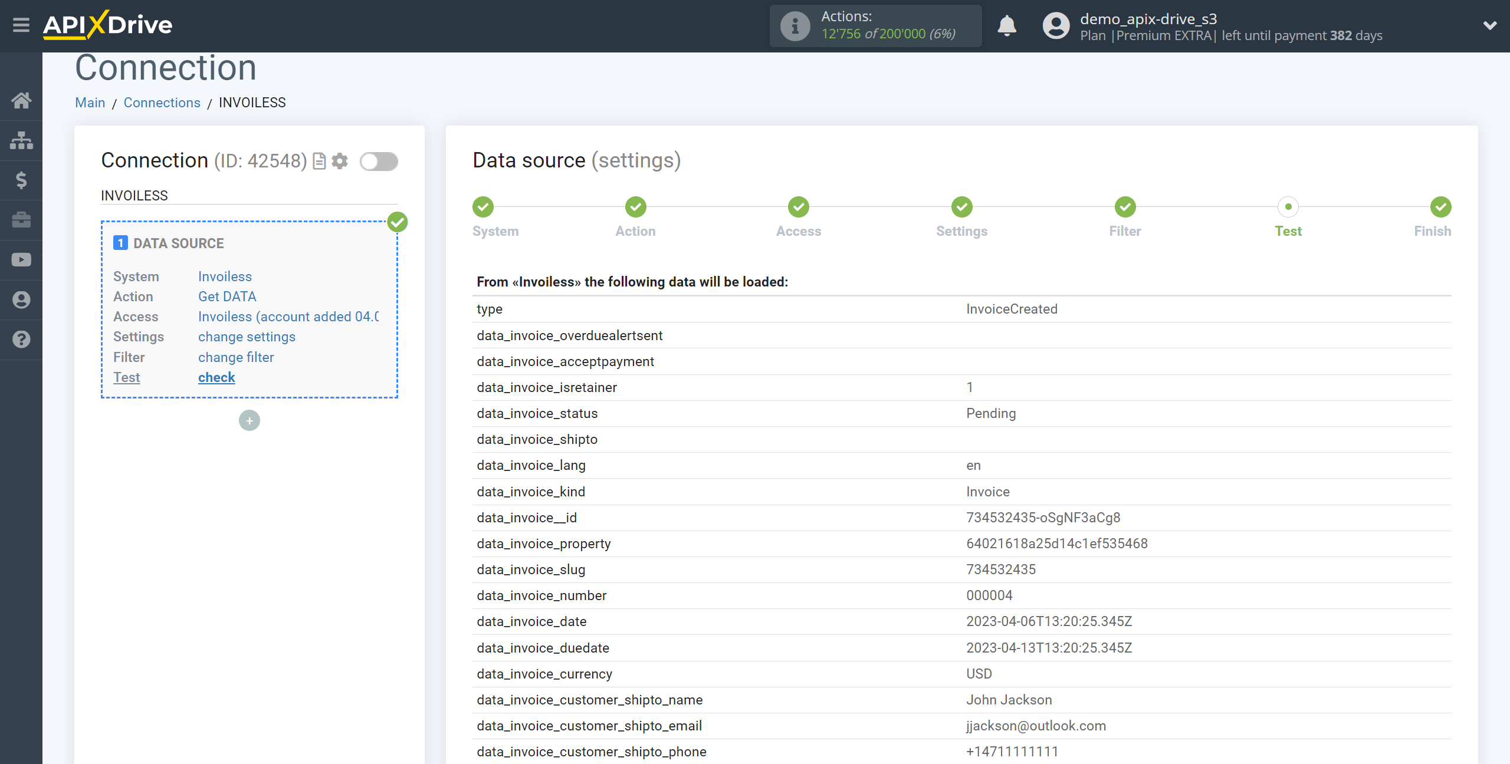Click the Test label link
This screenshot has height=764, width=1510.
pos(127,377)
